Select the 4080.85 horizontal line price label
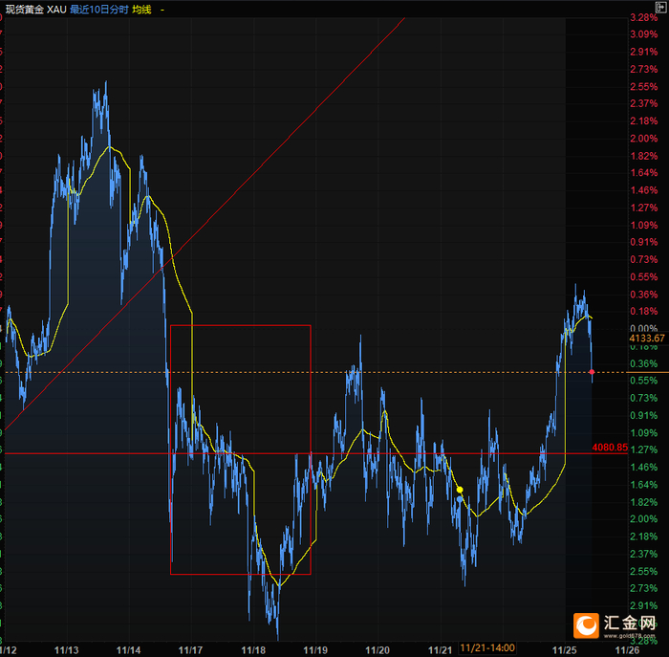669x657 pixels. [610, 448]
